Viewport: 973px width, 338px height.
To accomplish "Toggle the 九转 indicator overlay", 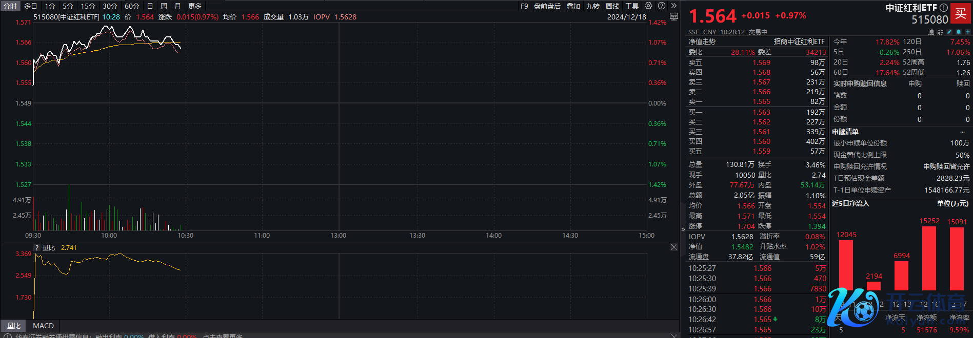I will (x=592, y=6).
